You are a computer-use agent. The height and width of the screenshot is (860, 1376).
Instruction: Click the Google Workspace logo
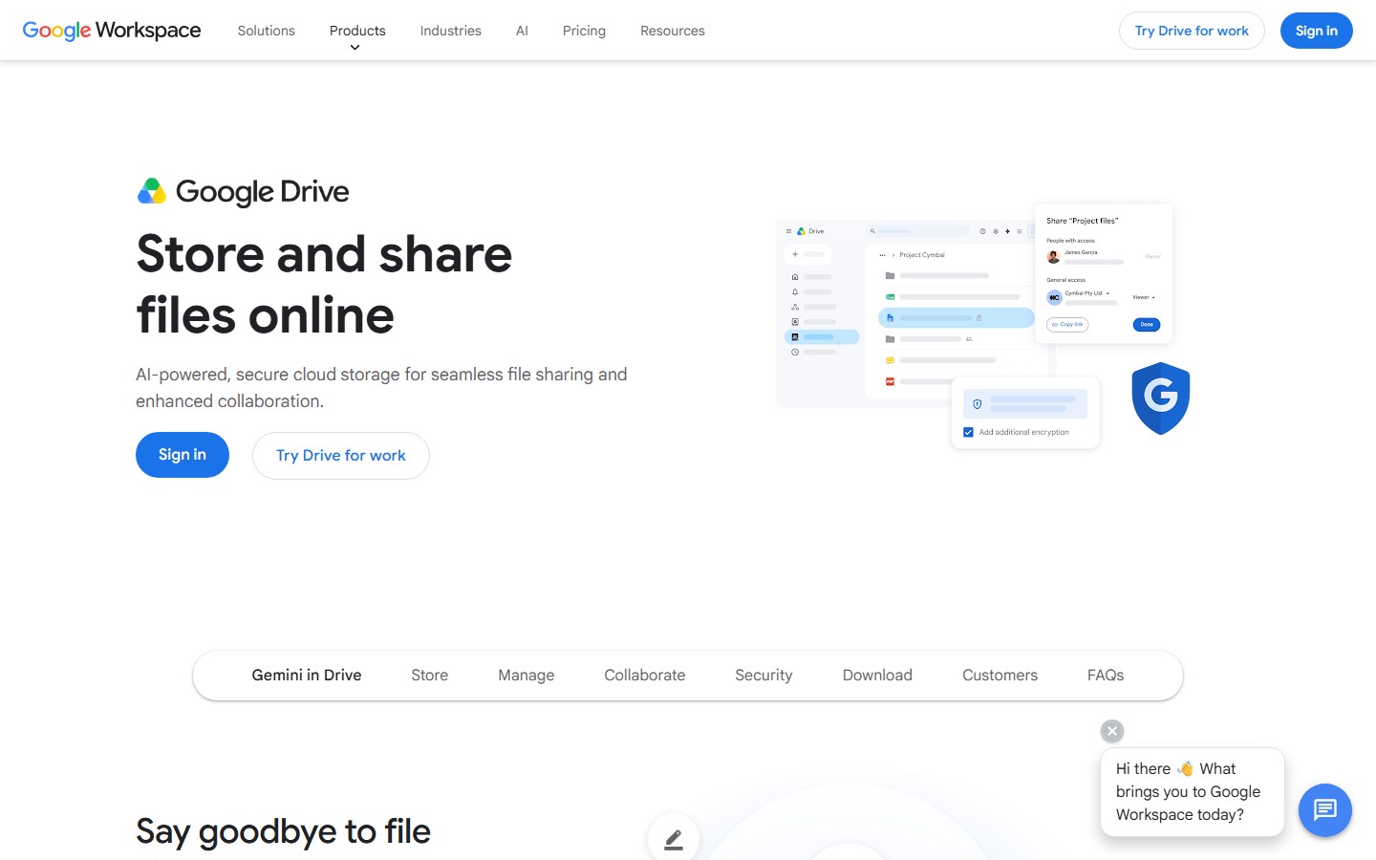[x=112, y=31]
